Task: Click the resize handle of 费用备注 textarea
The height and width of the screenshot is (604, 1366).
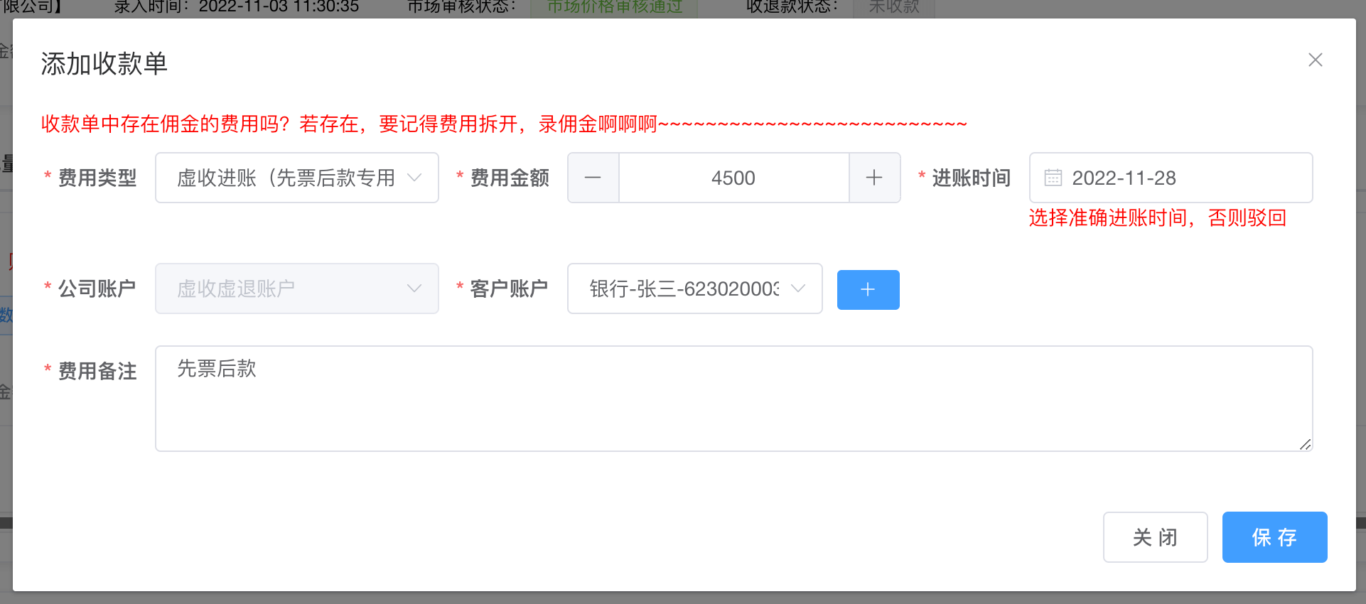Action: pyautogui.click(x=1305, y=444)
